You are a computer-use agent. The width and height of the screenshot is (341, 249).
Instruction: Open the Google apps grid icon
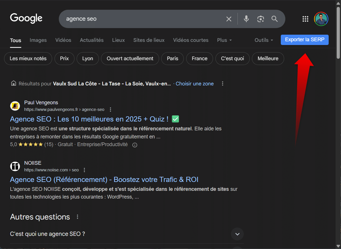305,19
